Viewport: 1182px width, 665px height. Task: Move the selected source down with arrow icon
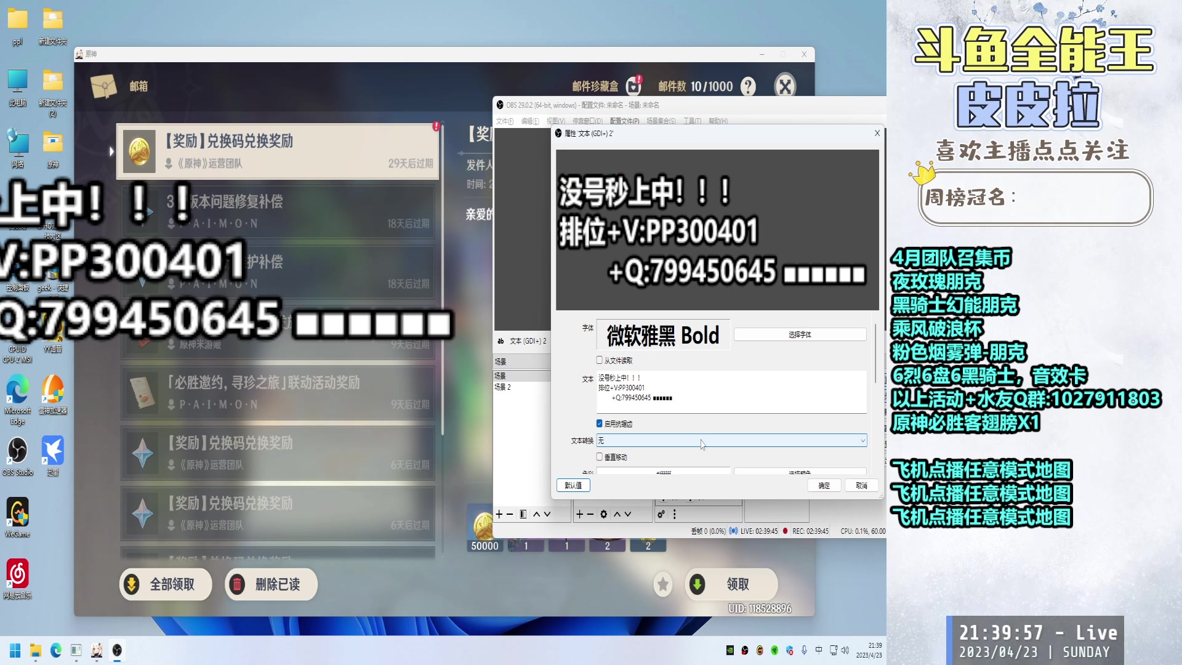point(629,514)
